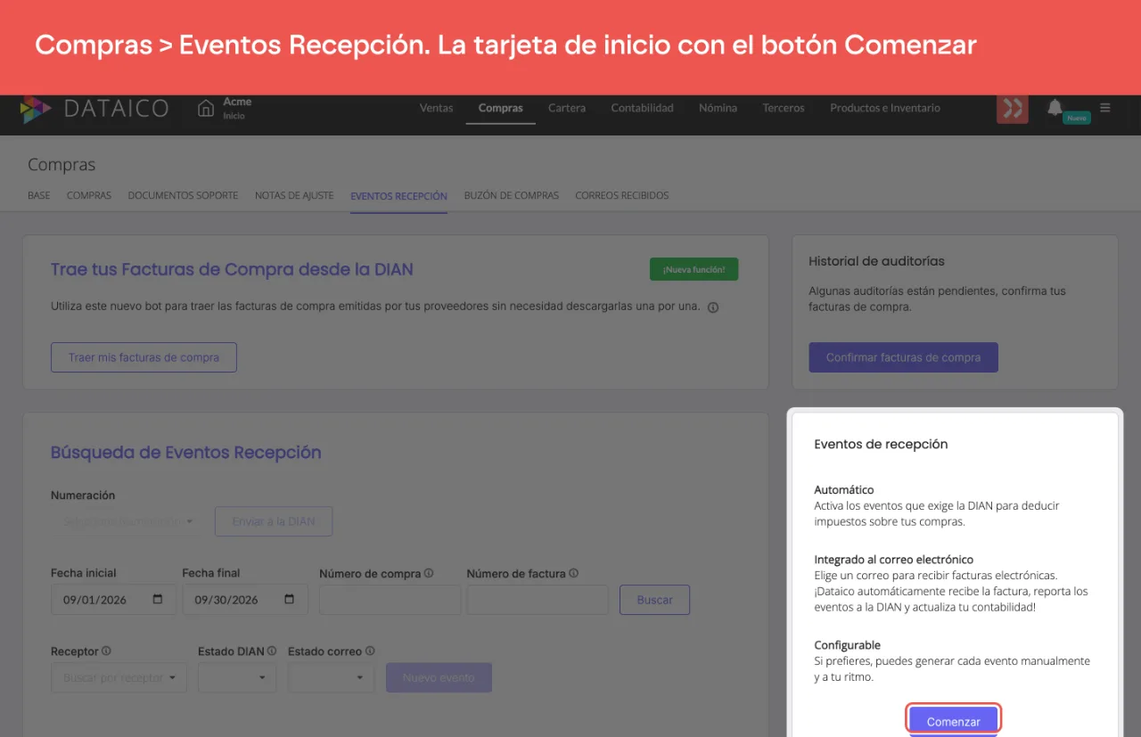Click the info icon next to Número de factura
Image resolution: width=1141 pixels, height=737 pixels.
(573, 574)
